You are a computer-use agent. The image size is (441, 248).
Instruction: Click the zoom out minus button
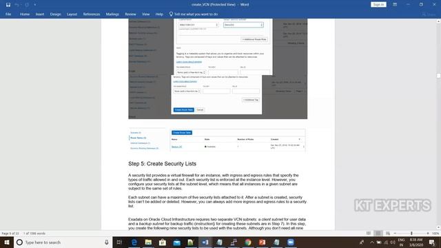(395, 234)
